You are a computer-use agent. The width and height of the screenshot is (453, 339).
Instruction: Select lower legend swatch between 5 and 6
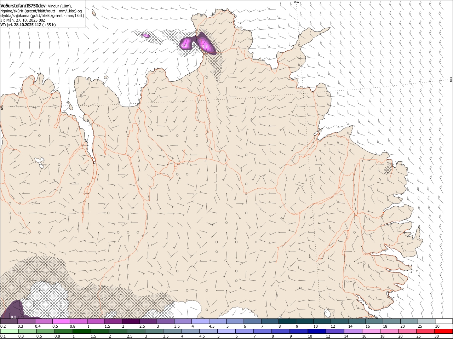(227, 332)
